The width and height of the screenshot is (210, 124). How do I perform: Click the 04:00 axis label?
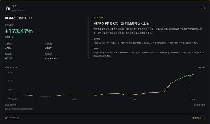click(74, 100)
